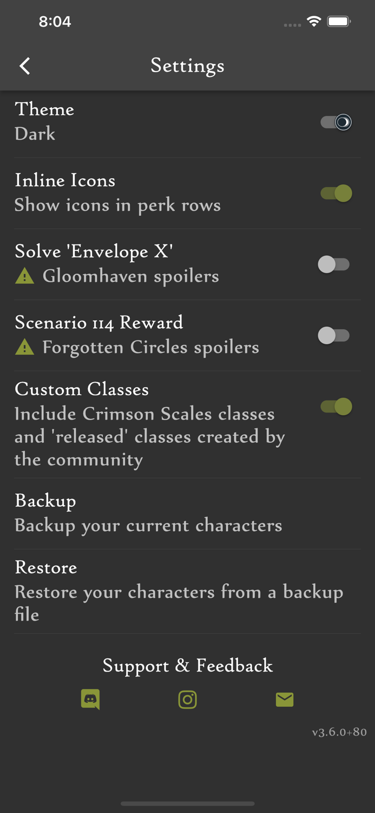375x813 pixels.
Task: Tap the back arrow to leave Settings
Action: pyautogui.click(x=24, y=66)
